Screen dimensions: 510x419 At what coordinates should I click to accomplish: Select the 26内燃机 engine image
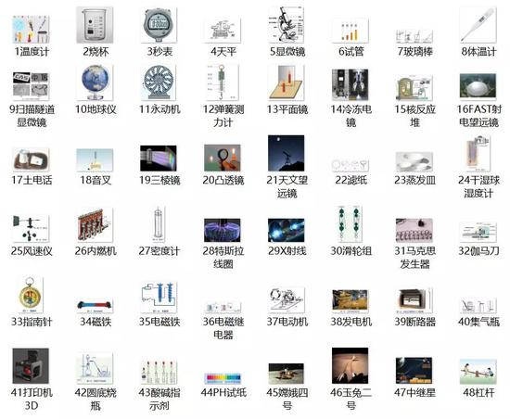95,225
